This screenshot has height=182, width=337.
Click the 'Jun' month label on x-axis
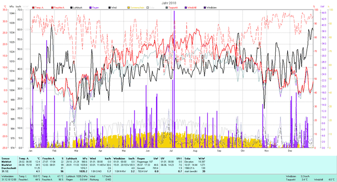[147, 150]
